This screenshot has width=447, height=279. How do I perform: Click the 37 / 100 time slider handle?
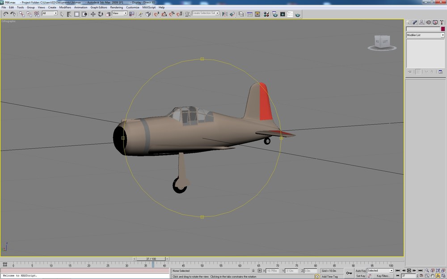pos(151,259)
